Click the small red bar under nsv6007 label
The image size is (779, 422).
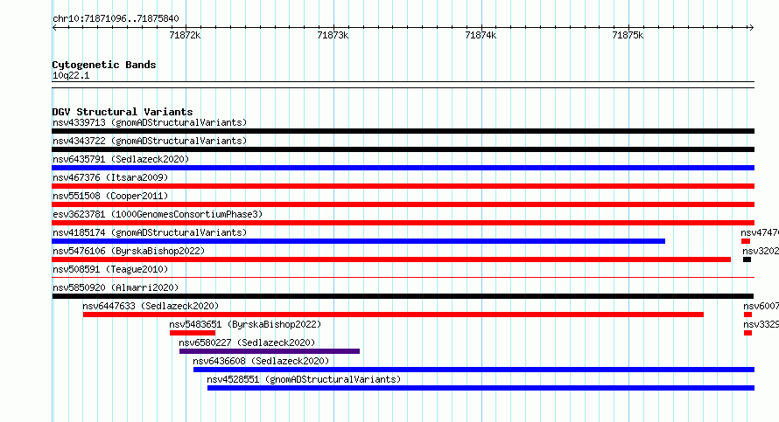(x=747, y=315)
